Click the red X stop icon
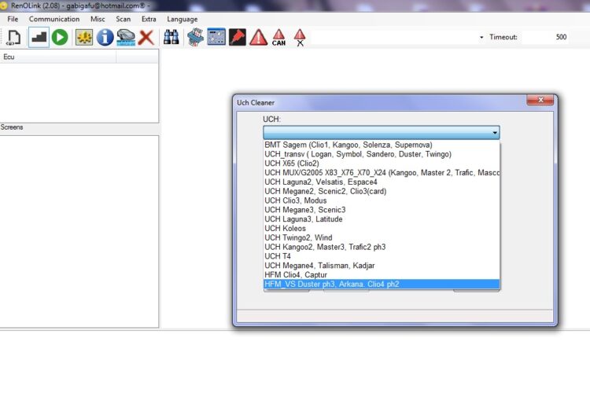The width and height of the screenshot is (590, 393). [146, 37]
